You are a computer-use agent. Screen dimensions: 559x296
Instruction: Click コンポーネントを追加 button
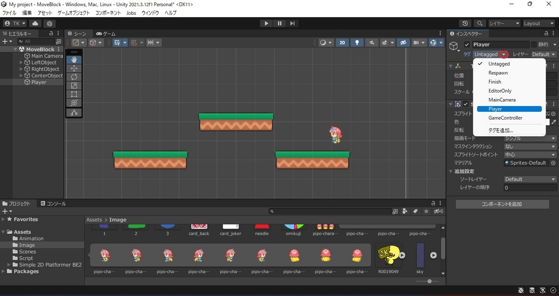(502, 204)
